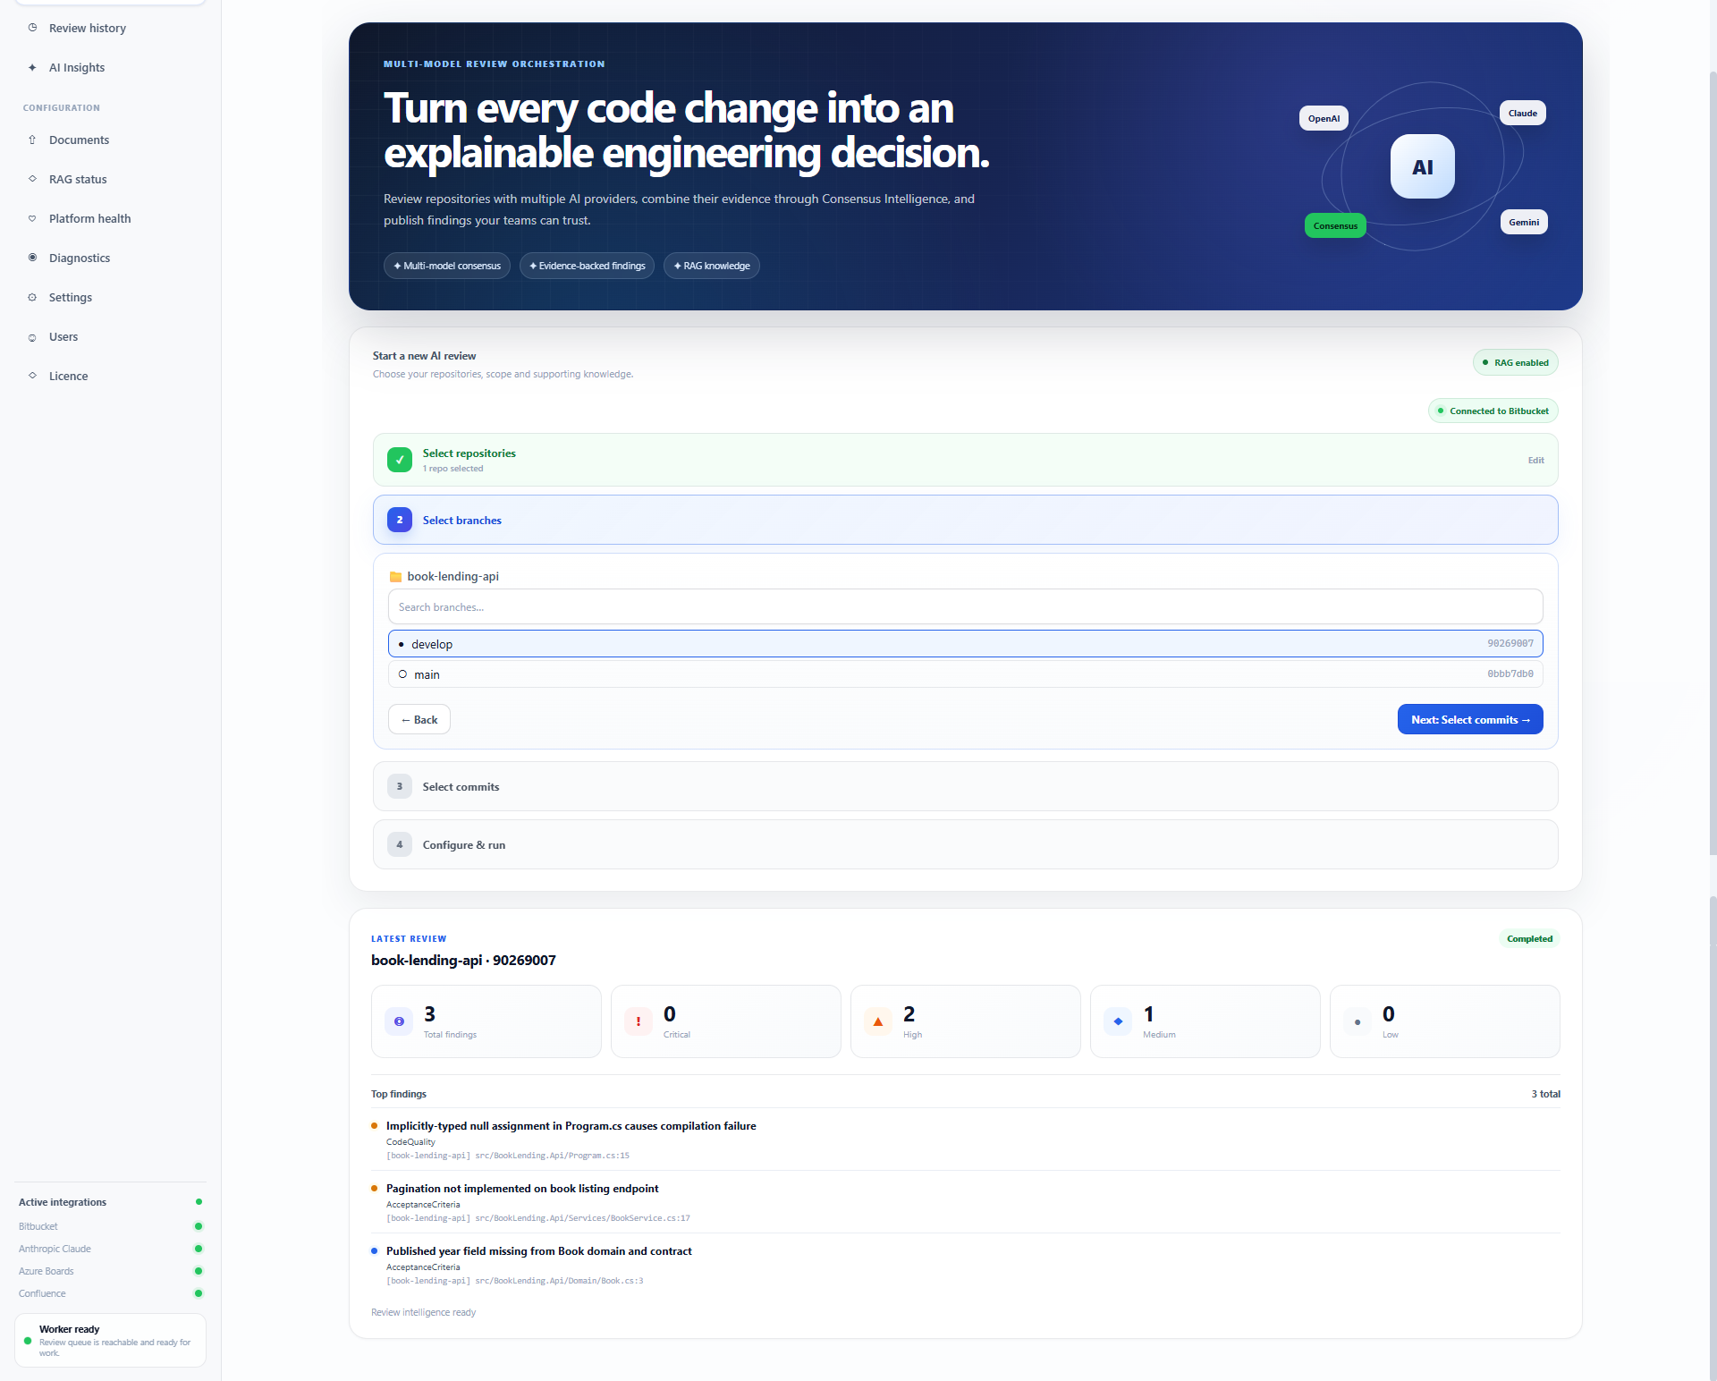This screenshot has width=1717, height=1381.
Task: Expand the Configure & run step
Action: (x=966, y=844)
